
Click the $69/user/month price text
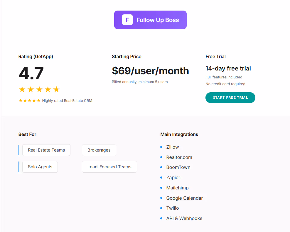(150, 71)
